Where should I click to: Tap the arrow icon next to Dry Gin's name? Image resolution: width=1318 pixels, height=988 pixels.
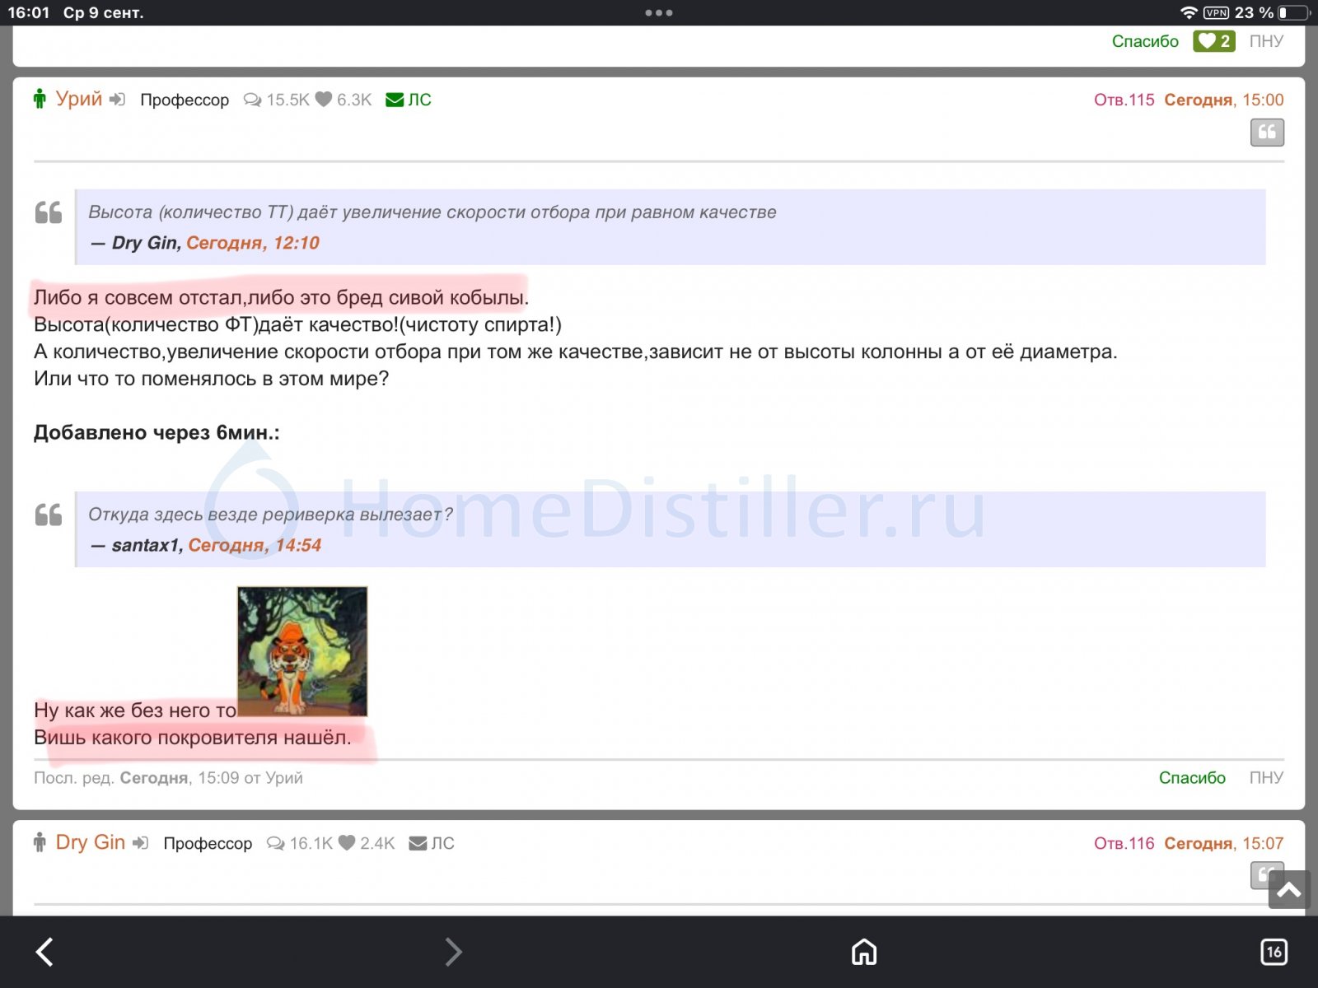coord(141,843)
